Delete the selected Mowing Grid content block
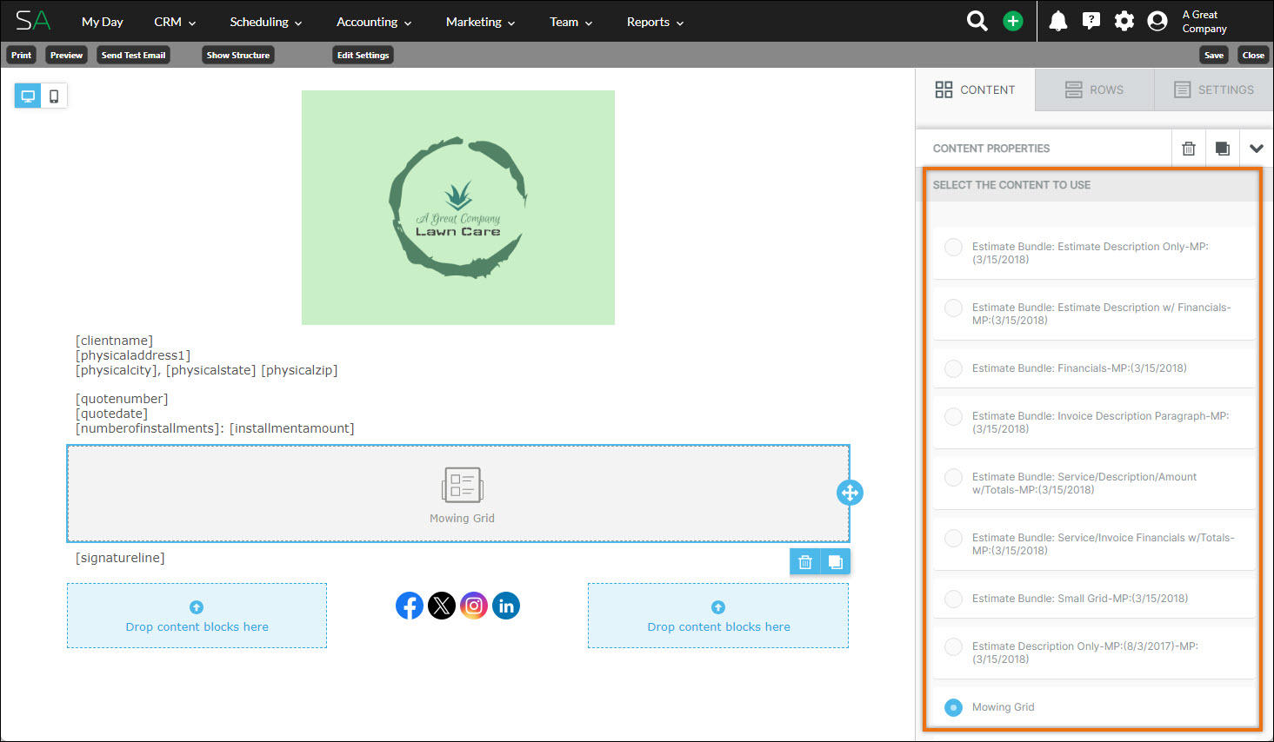This screenshot has width=1274, height=742. click(804, 561)
